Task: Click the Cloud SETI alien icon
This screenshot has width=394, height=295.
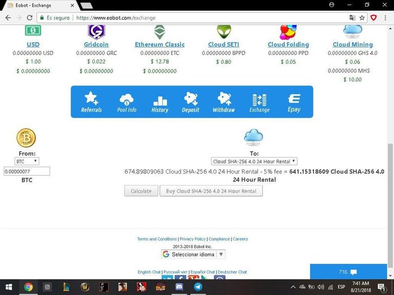Action: pyautogui.click(x=224, y=31)
